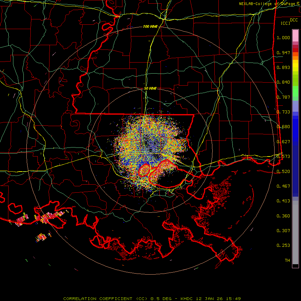Click the 1.000 scale value
301x301 pixels.
(x=283, y=37)
